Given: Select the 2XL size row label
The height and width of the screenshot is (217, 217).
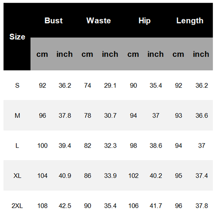Looking at the screenshot, I should coord(17,206).
